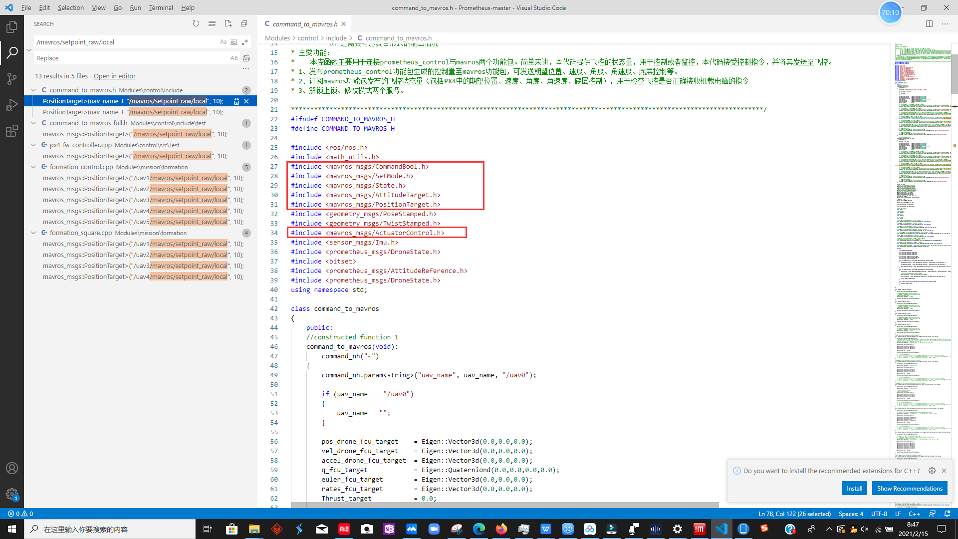This screenshot has width=958, height=539.
Task: Toggle Use Regular Expression in search box
Action: click(245, 42)
